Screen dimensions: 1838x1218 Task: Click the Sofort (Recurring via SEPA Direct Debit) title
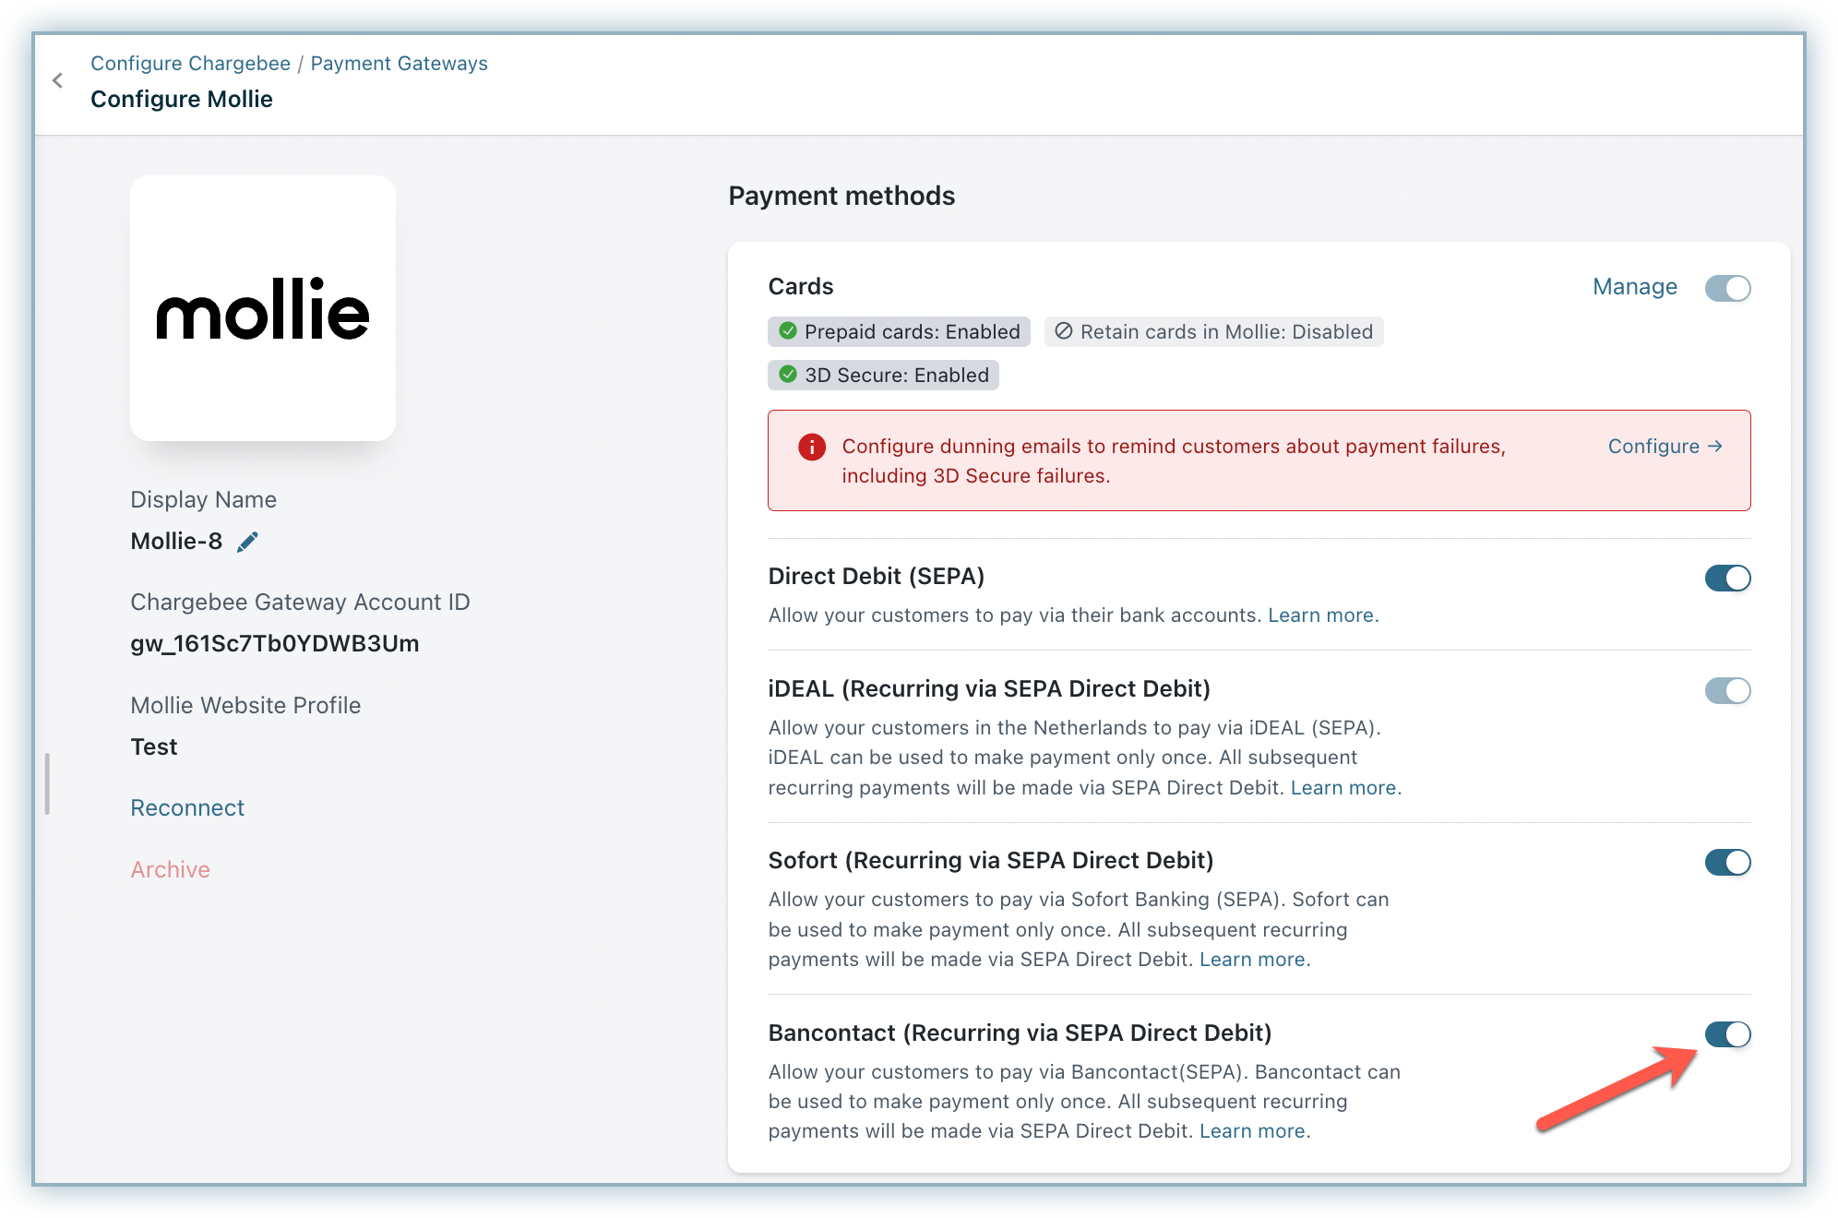[991, 861]
